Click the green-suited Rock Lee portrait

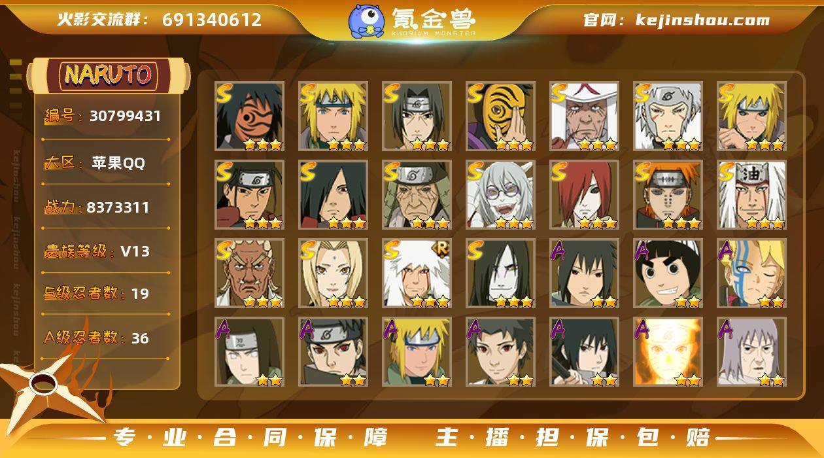[x=668, y=273]
